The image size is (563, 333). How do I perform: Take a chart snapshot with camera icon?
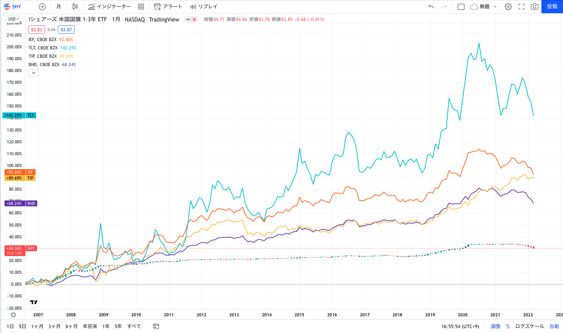(x=534, y=7)
